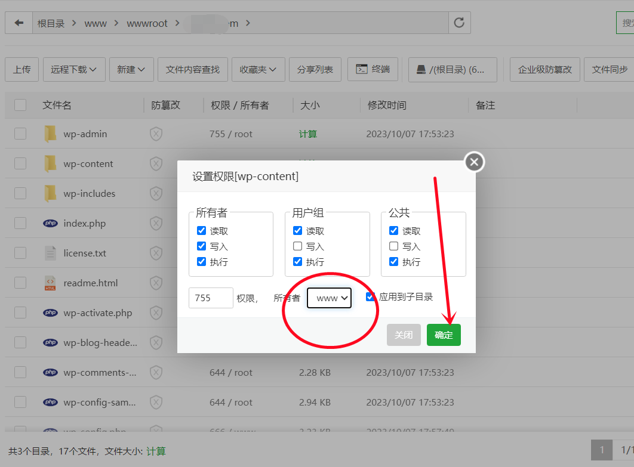Click the 755 permission value input field
This screenshot has width=634, height=467.
click(211, 298)
